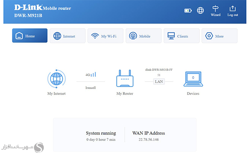Open the Clients tab
249x154 pixels.
click(181, 36)
